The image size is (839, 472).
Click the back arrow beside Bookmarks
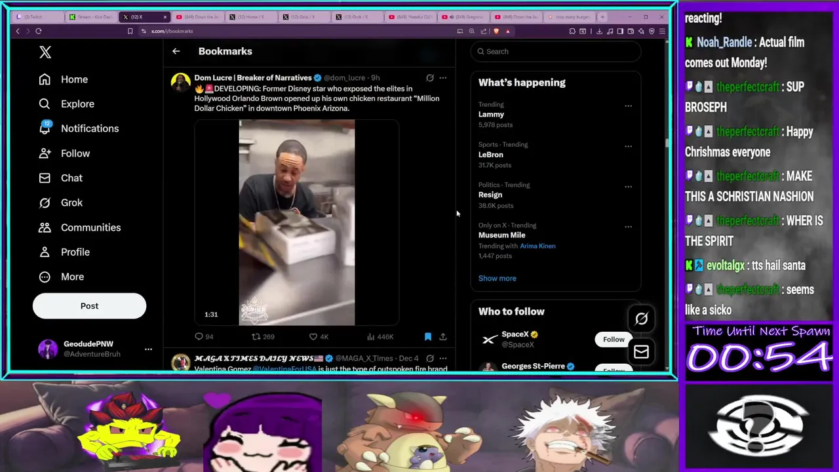coord(176,51)
